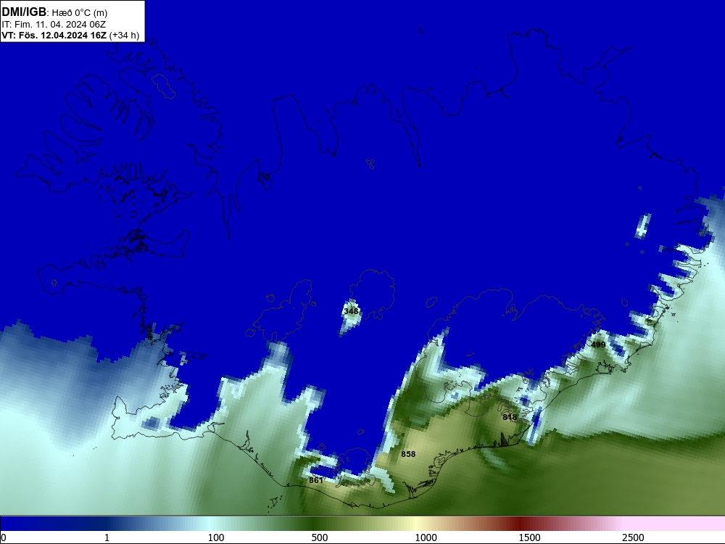
Task: Click the 1000 label on the color scale
Action: coord(426,537)
